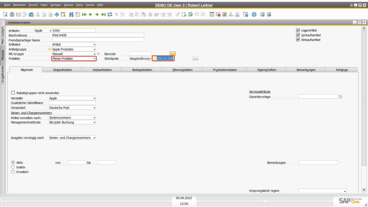Click the form settings page icon
This screenshot has width=368, height=207.
tap(184, 14)
